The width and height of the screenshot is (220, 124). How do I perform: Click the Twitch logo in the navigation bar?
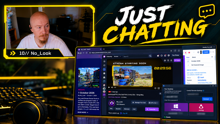[x=104, y=57]
